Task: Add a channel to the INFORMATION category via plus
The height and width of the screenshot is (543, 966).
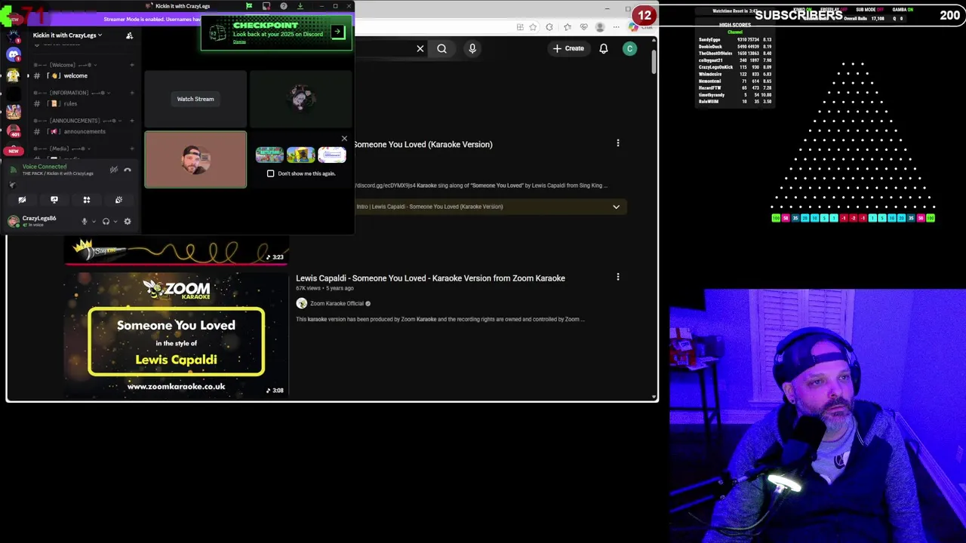Action: (x=132, y=93)
